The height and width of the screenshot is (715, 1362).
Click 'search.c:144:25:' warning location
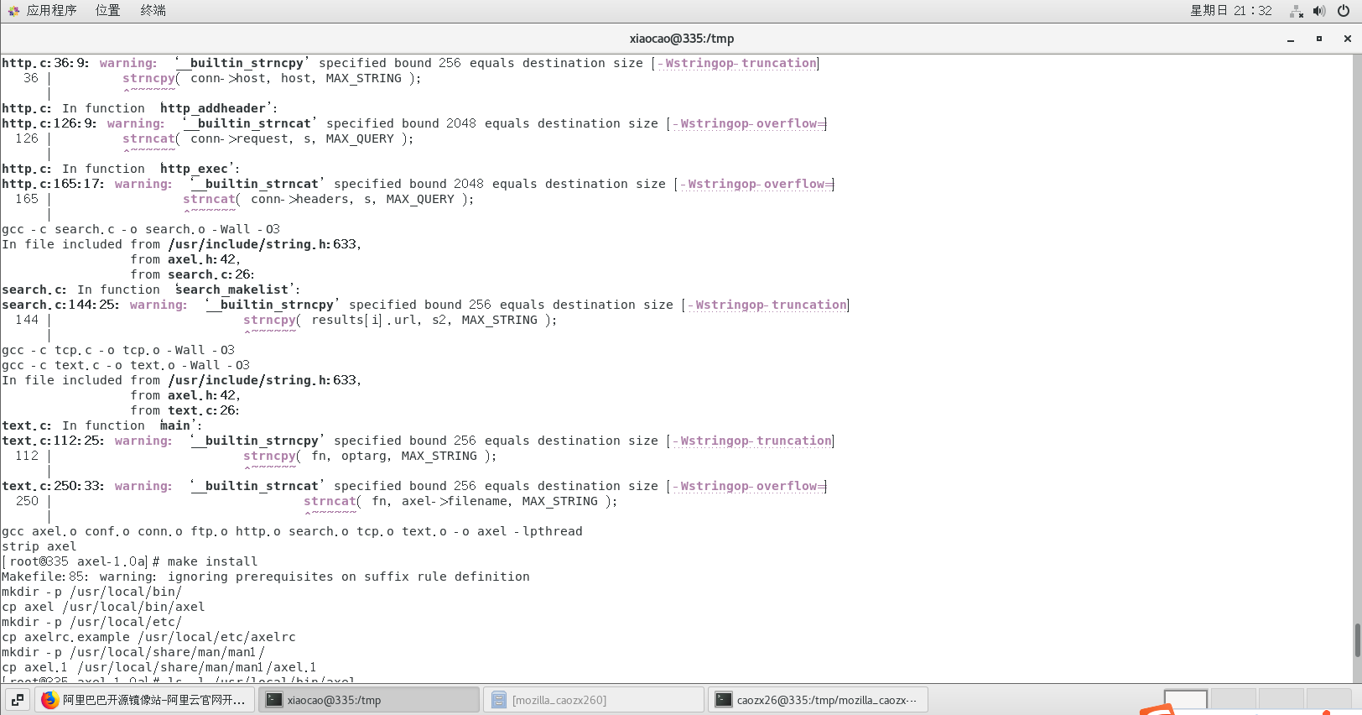60,305
